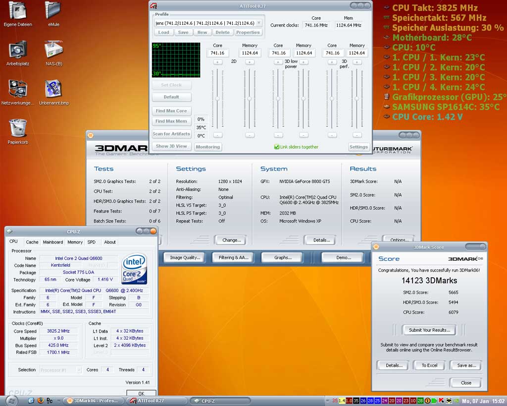
Task: Switch to 3DMark06 taskbar window button
Action: (93, 401)
